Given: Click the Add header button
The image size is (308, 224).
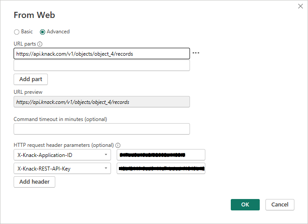Looking at the screenshot, I should point(34,182).
